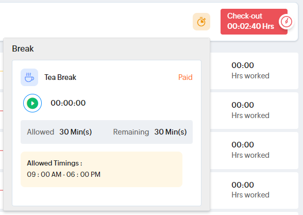303x215 pixels.
Task: Open the third Hrs worked card
Action: (254, 151)
